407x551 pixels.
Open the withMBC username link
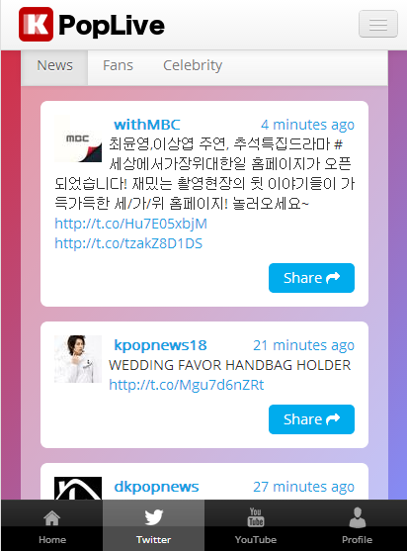point(147,125)
